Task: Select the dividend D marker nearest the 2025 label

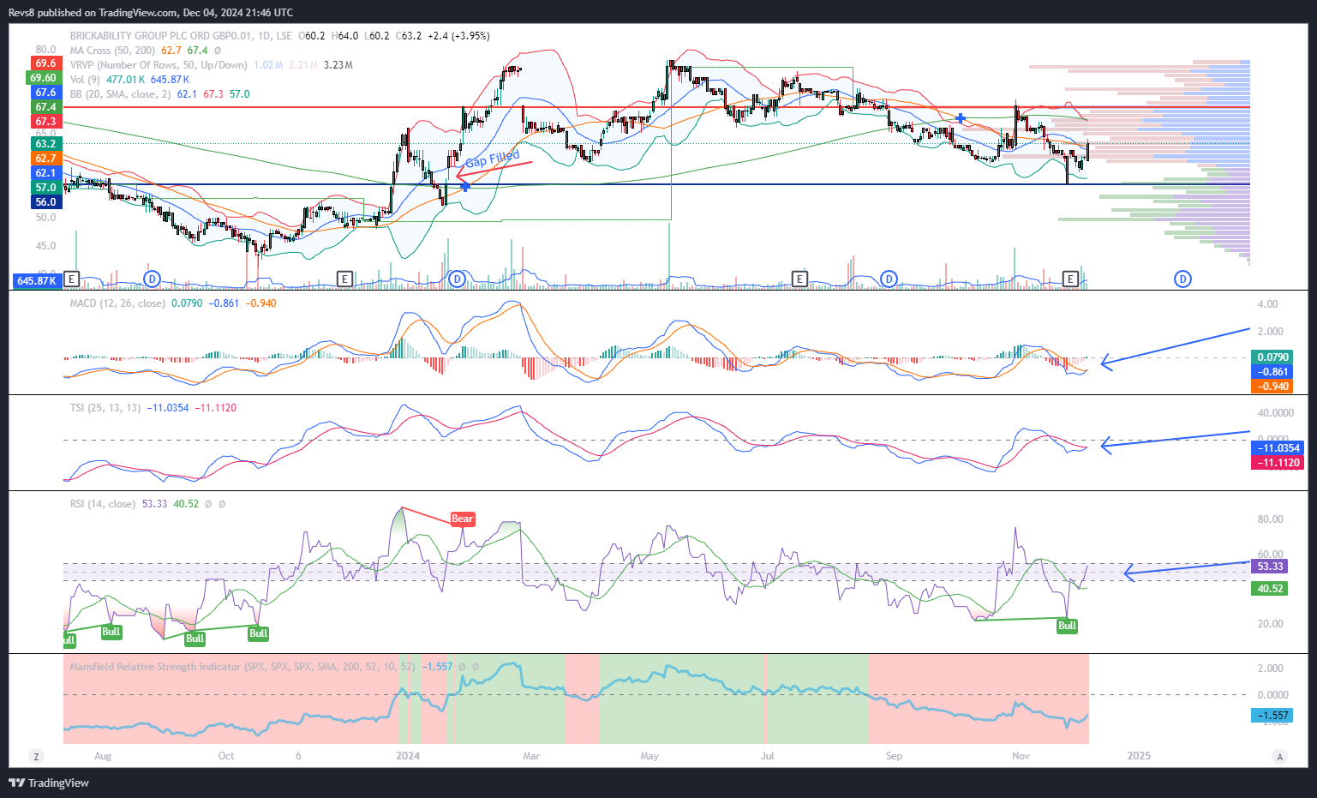Action: 1183,279
